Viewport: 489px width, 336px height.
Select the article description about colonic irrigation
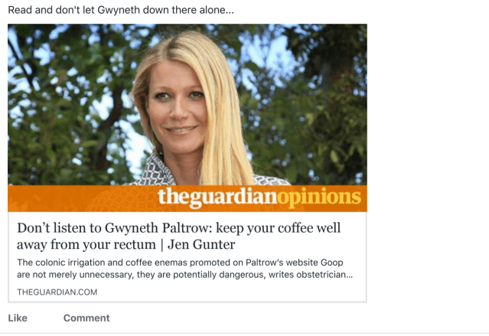[x=184, y=269]
